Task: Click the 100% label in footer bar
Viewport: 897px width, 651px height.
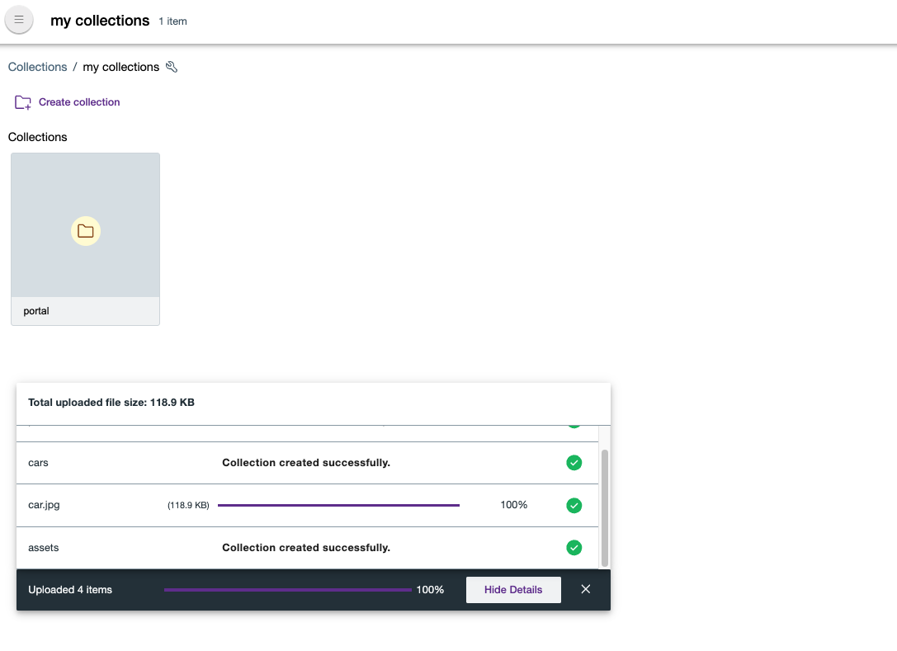Action: (x=430, y=590)
